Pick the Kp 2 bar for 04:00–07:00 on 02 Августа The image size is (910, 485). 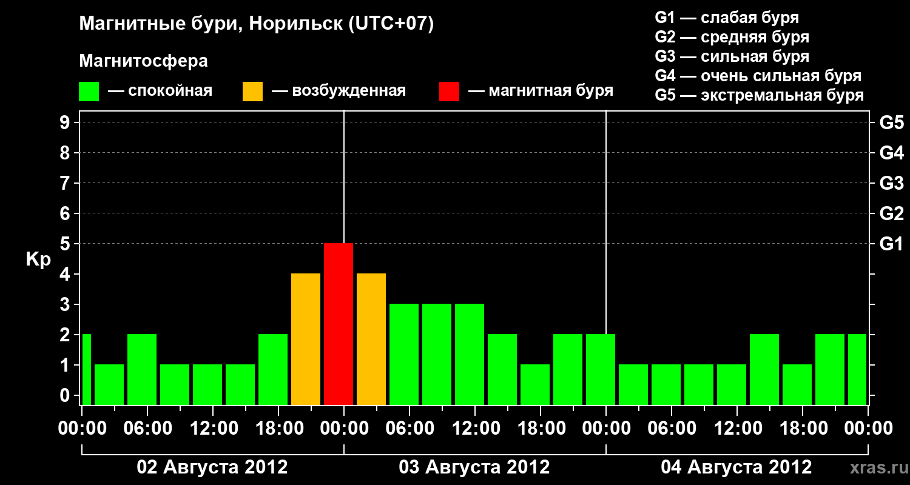coord(142,369)
